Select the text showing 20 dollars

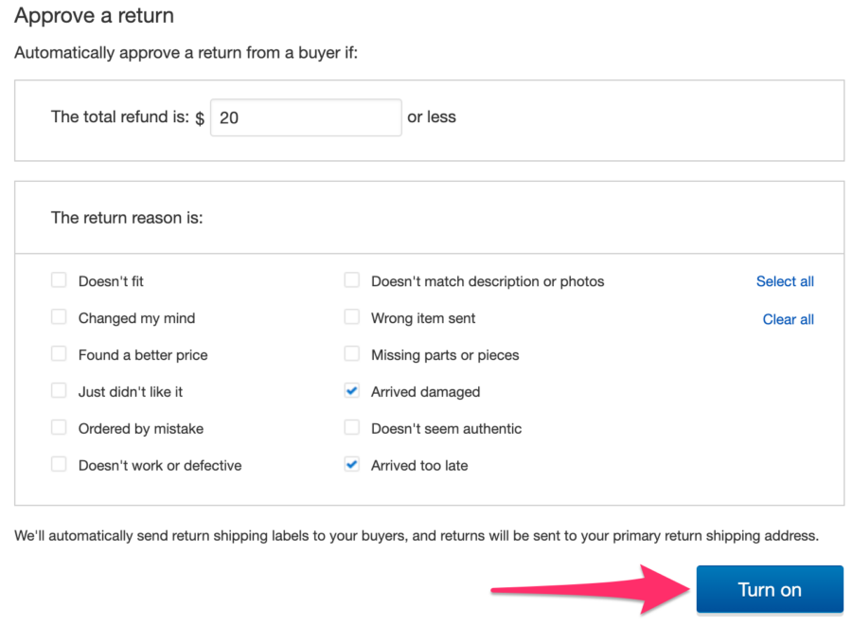(233, 117)
